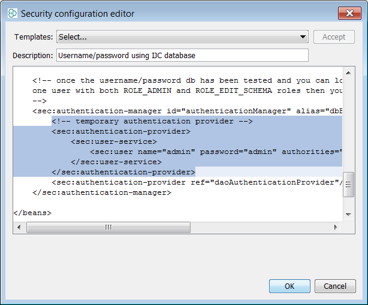368x305 pixels.
Task: Click the temporary authentication provider comment line
Action: (152, 121)
